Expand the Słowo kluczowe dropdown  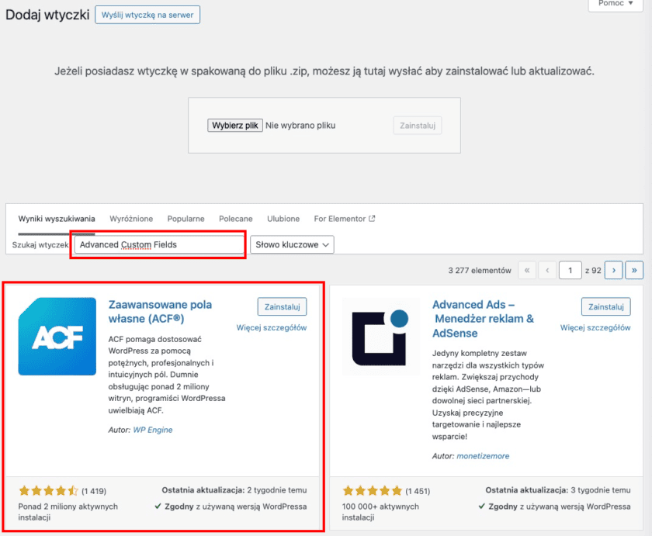pos(292,244)
